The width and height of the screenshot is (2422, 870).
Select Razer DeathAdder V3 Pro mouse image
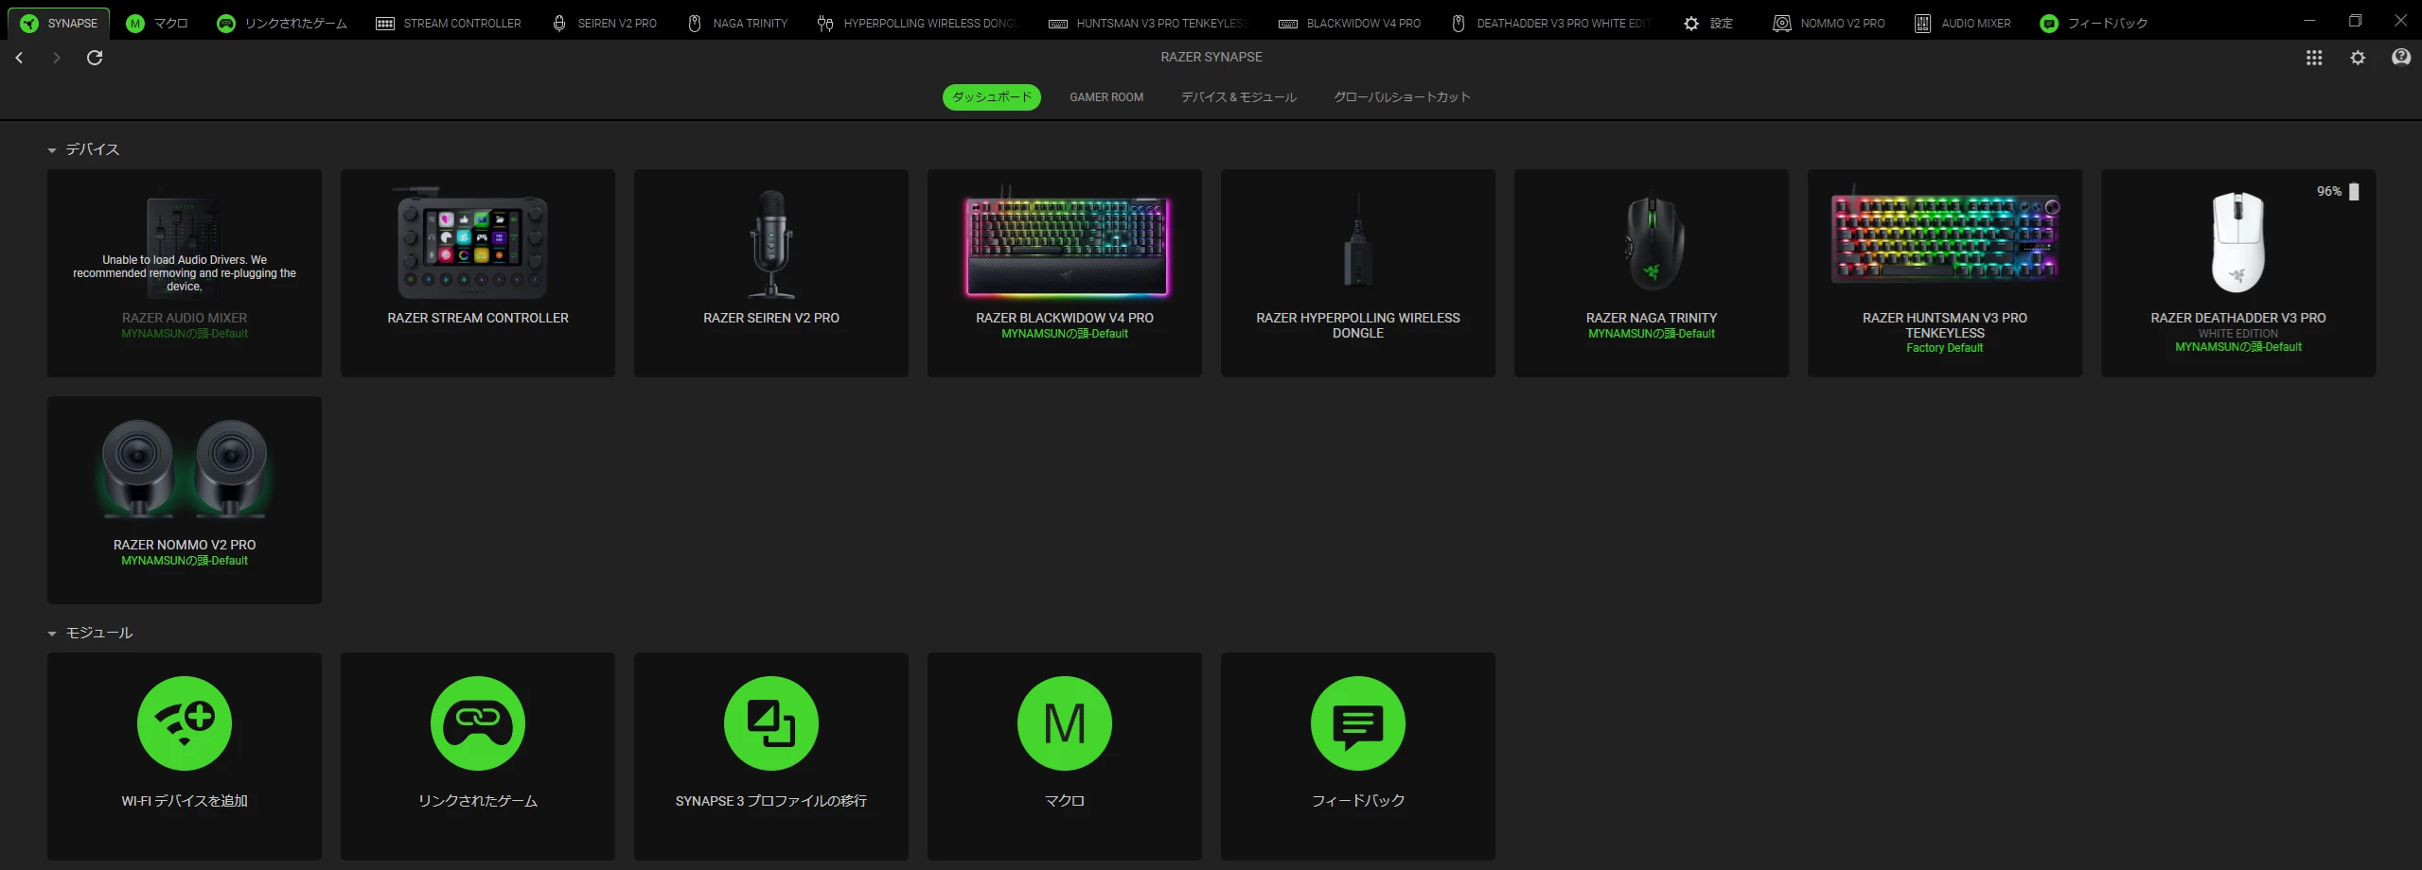pos(2237,242)
